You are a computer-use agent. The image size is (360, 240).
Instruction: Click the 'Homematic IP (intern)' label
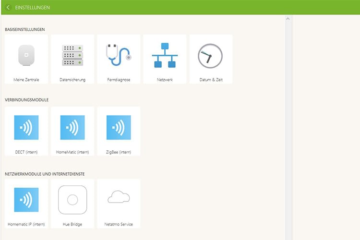point(26,224)
